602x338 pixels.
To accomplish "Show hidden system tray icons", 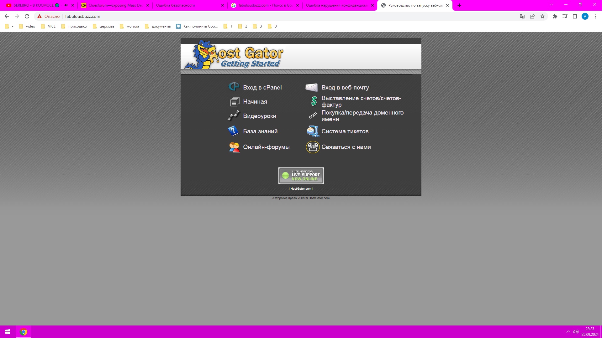I will 568,332.
